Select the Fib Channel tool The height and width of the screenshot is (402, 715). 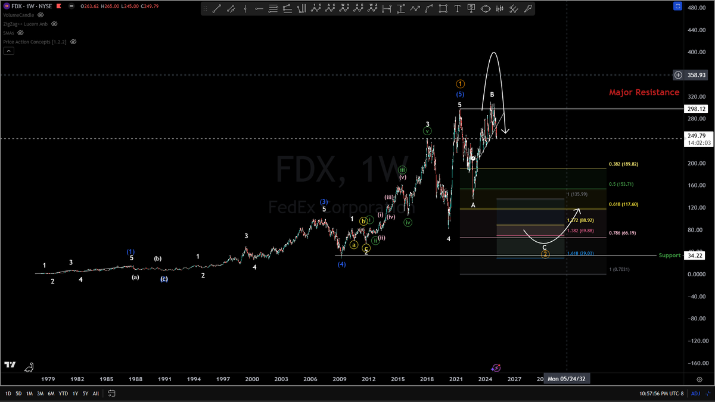click(287, 8)
